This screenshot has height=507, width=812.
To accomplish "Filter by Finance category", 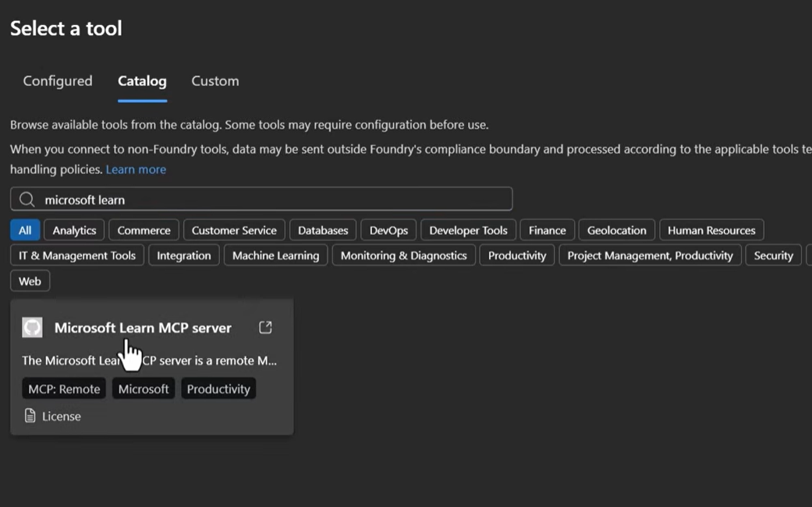I will pyautogui.click(x=547, y=230).
